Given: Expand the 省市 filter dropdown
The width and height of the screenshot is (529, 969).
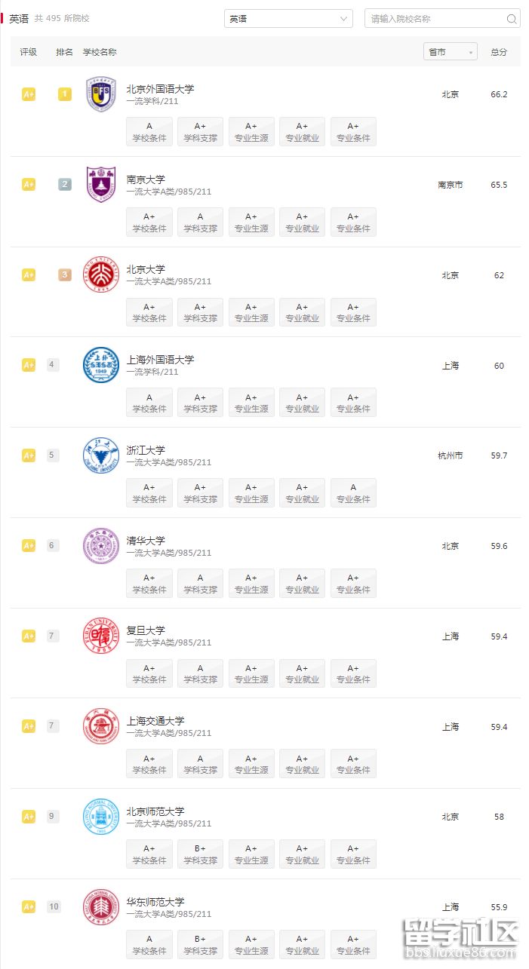Looking at the screenshot, I should click(451, 52).
